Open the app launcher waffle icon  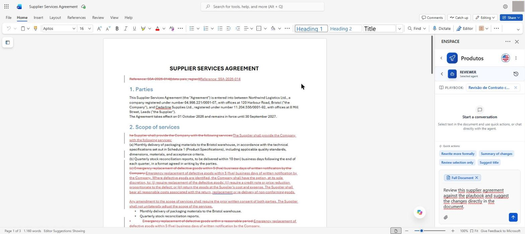tap(6, 6)
